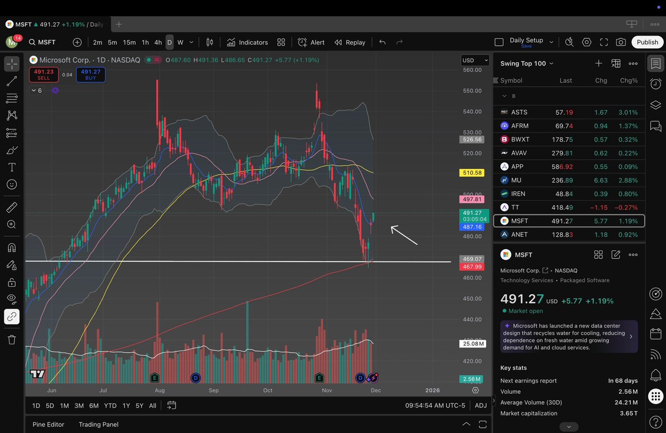Remove drawings using the trash tool

(12, 339)
